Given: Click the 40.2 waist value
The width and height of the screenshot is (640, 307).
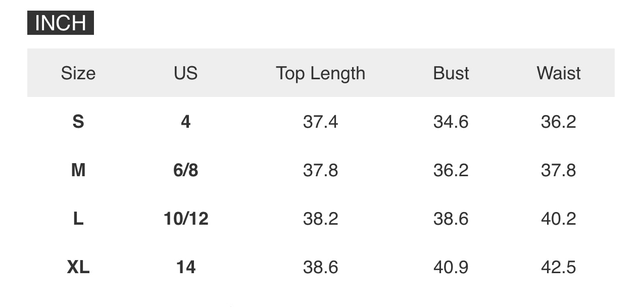Looking at the screenshot, I should 558,219.
